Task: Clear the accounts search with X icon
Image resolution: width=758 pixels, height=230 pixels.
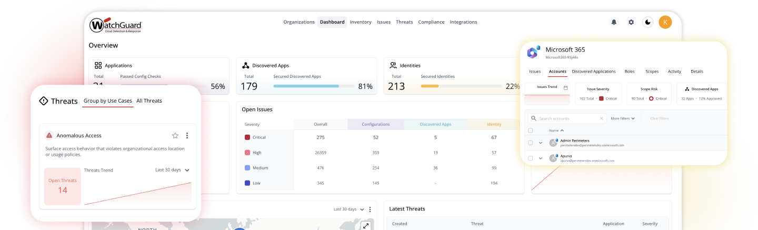Action: coord(601,118)
